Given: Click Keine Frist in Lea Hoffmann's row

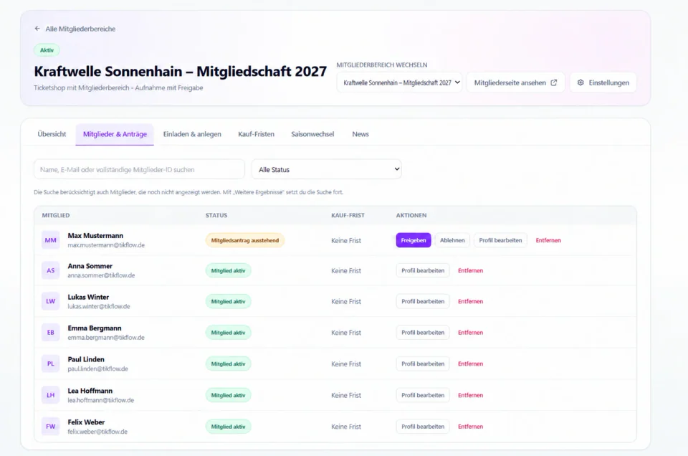Looking at the screenshot, I should [345, 395].
